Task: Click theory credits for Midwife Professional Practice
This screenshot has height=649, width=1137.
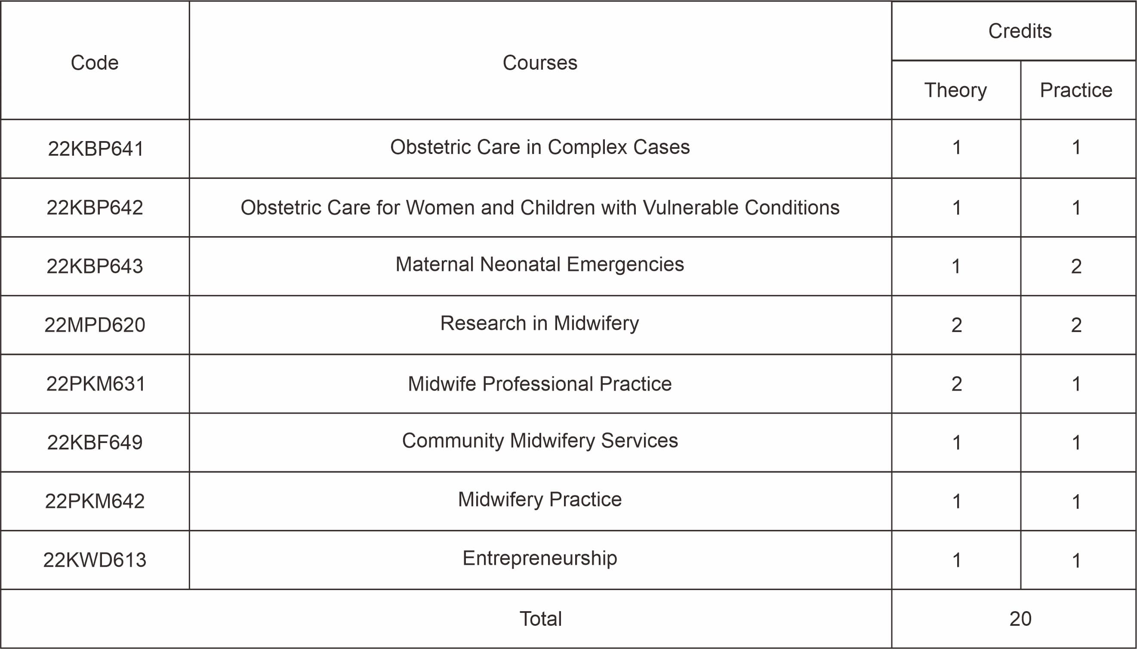Action: [956, 384]
